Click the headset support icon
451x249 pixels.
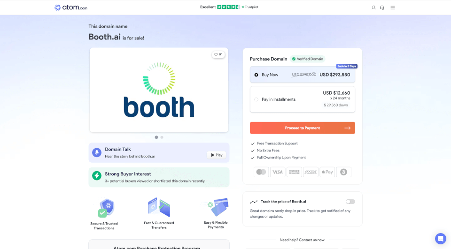[x=382, y=8]
